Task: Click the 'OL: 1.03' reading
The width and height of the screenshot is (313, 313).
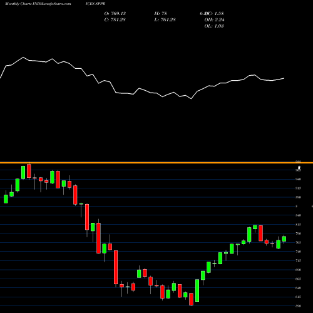Action: (x=214, y=26)
